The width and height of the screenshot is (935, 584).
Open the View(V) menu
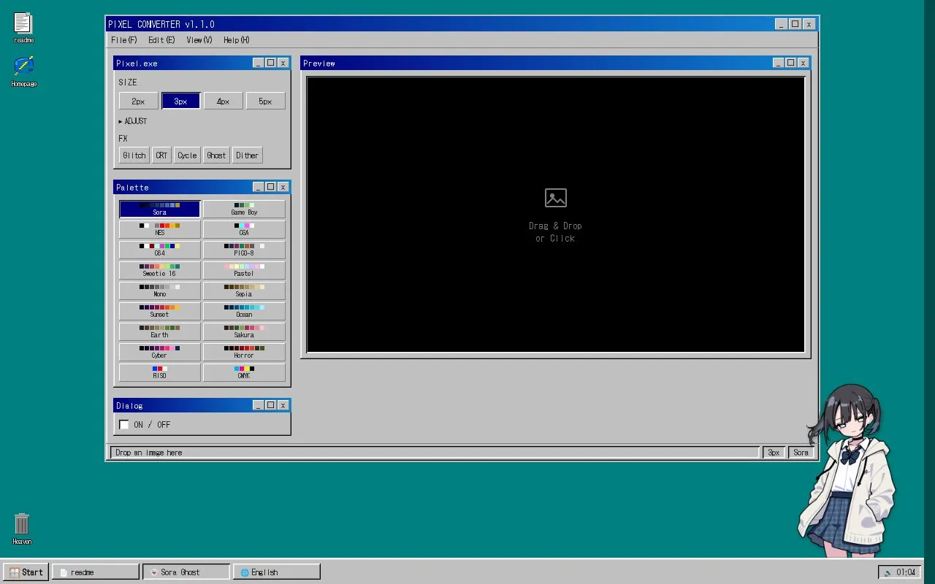point(199,40)
